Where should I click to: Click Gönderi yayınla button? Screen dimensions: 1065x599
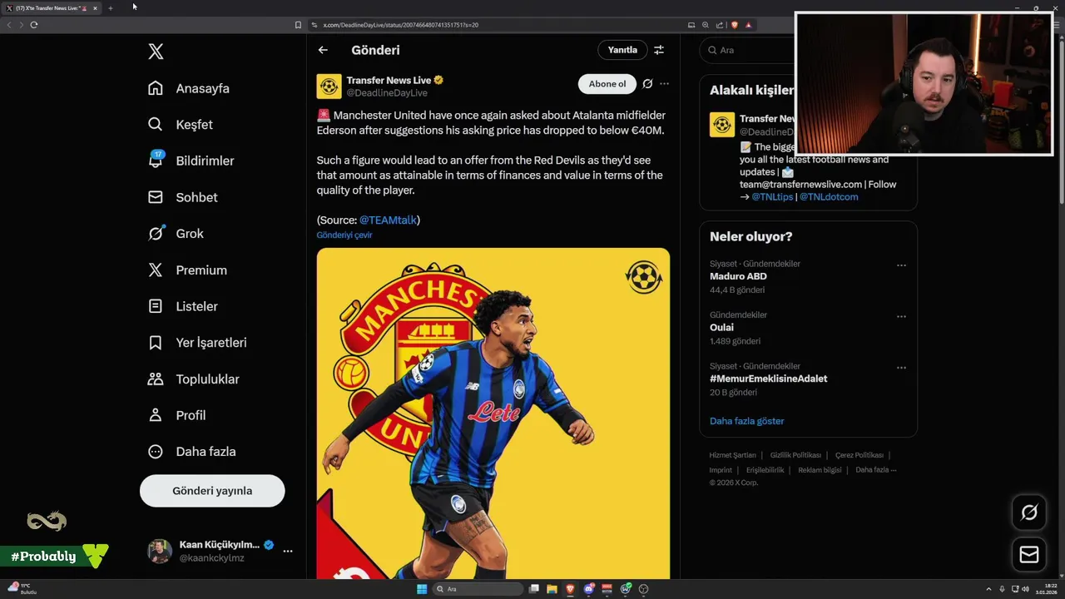pos(212,491)
